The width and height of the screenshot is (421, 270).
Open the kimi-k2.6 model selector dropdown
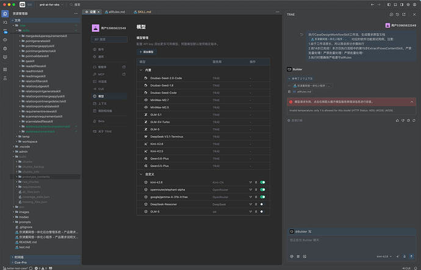coord(384,257)
